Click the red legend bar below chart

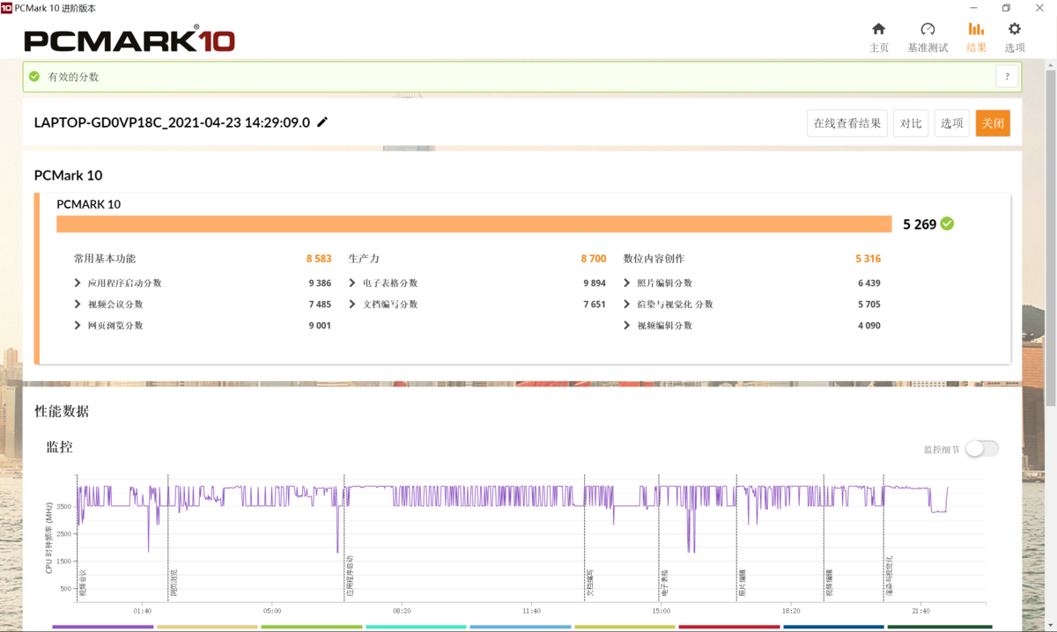tap(729, 628)
